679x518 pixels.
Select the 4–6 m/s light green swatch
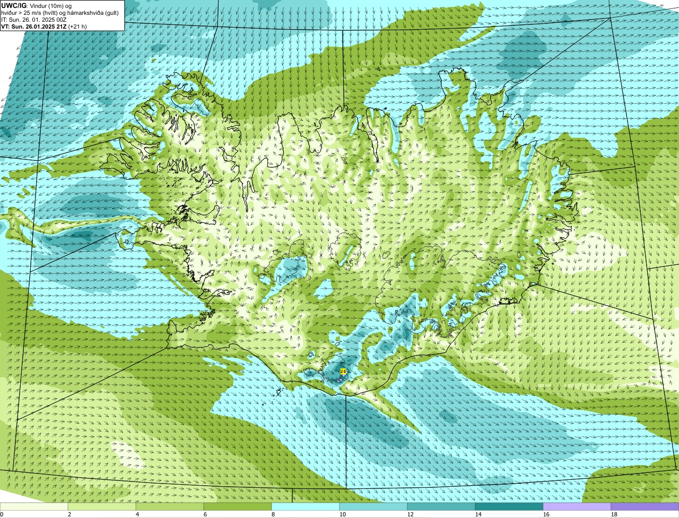pyautogui.click(x=170, y=507)
